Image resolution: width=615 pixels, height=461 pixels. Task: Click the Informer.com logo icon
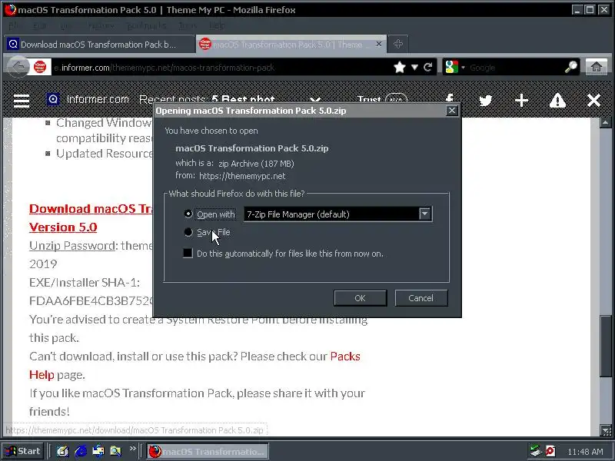point(53,99)
